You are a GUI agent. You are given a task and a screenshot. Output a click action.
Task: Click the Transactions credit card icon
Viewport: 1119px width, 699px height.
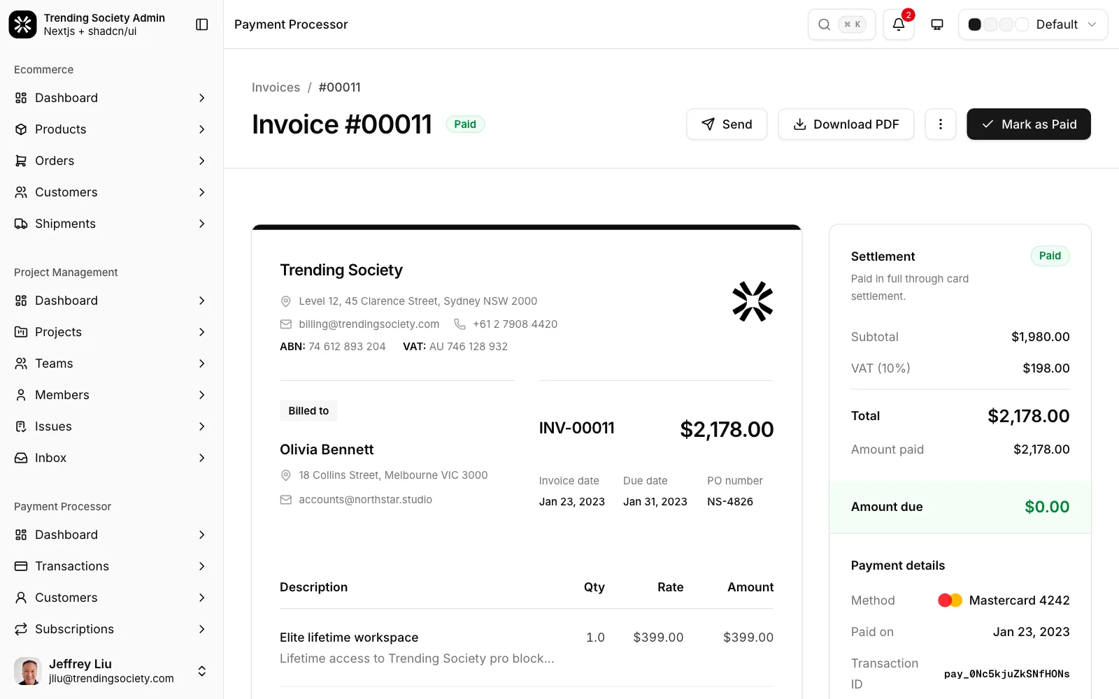21,566
